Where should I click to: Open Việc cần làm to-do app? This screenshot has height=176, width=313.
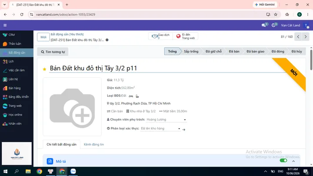[x=13, y=70]
